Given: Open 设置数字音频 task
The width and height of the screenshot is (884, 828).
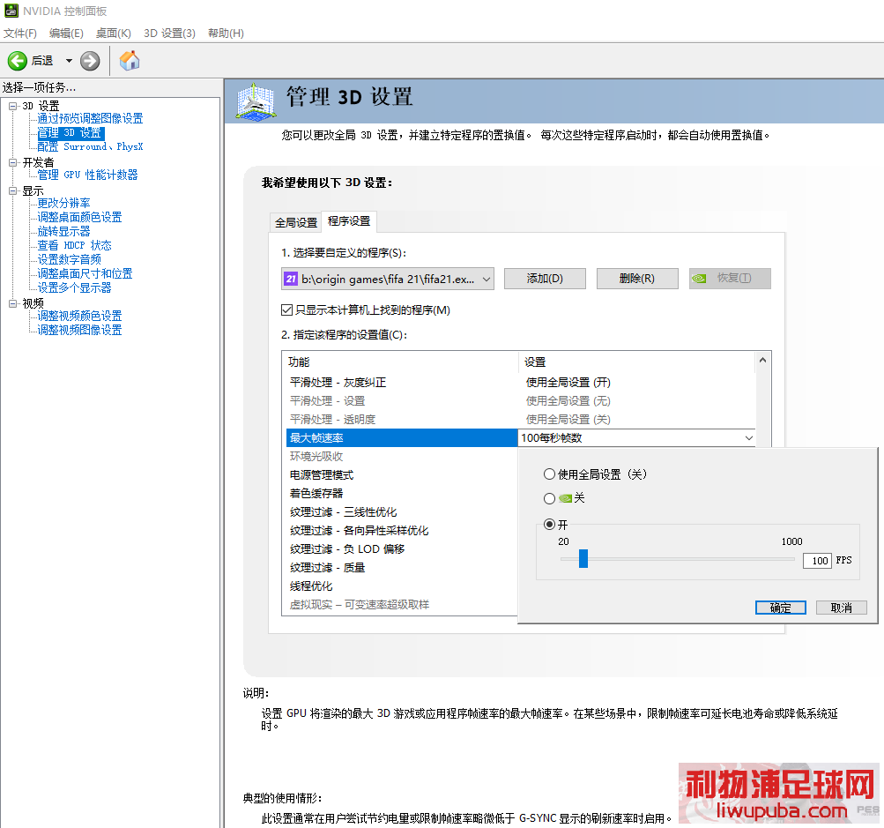Looking at the screenshot, I should [70, 259].
